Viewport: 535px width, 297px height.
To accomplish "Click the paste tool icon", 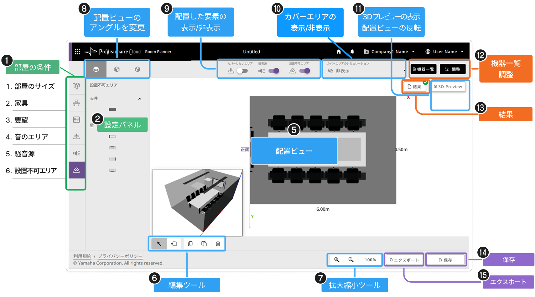I will pos(204,244).
